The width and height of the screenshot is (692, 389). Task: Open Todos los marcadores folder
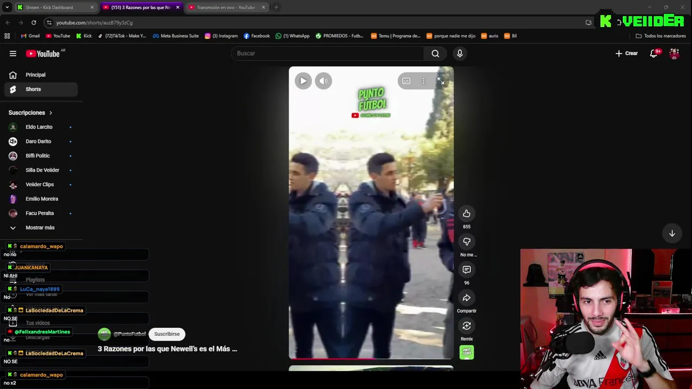pyautogui.click(x=661, y=36)
